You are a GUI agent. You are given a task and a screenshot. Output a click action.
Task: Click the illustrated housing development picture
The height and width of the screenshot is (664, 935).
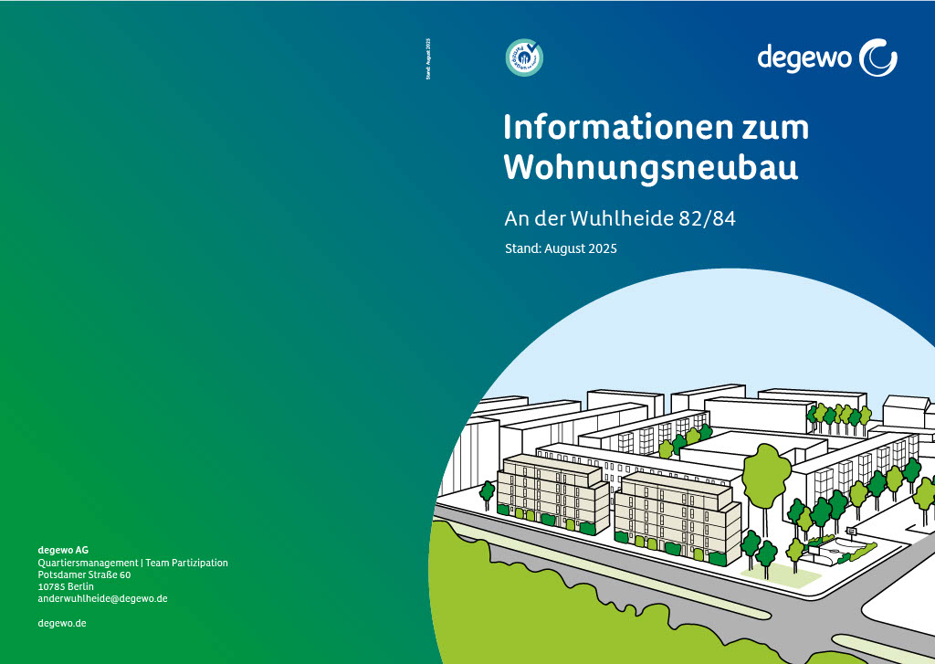click(x=681, y=466)
